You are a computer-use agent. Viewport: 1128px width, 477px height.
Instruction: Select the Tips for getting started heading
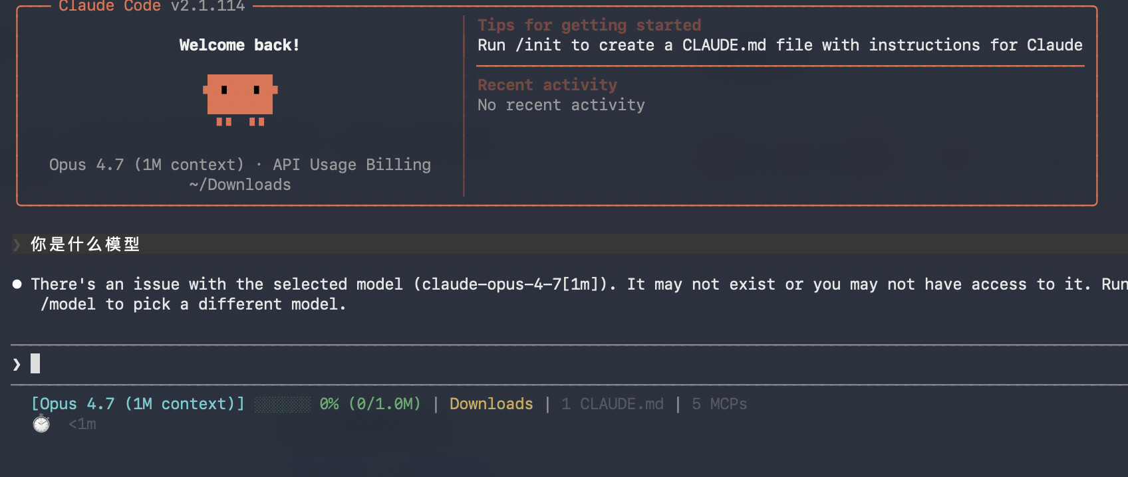point(589,25)
